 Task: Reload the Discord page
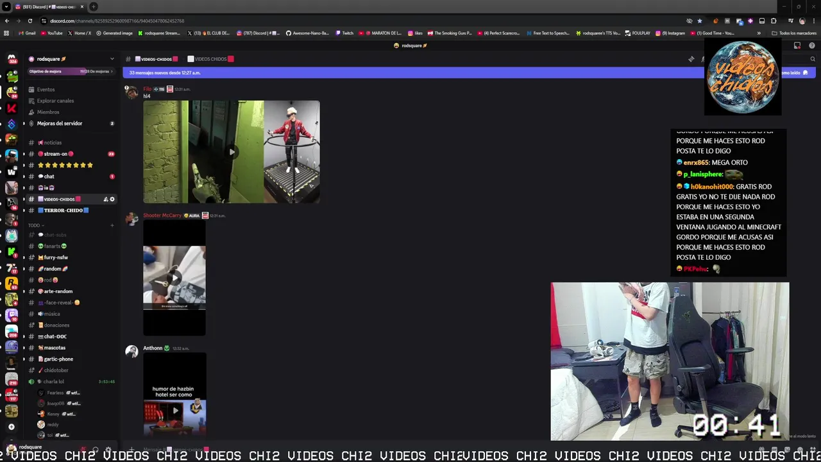click(30, 21)
